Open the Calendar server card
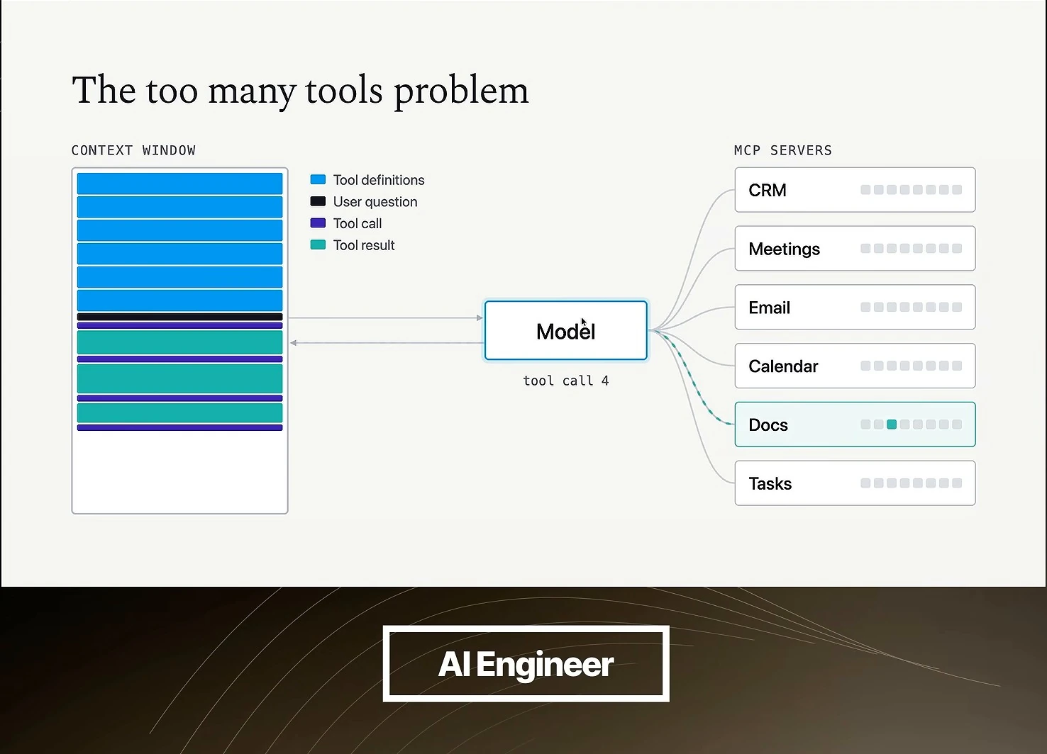Viewport: 1047px width, 754px height. click(x=855, y=366)
